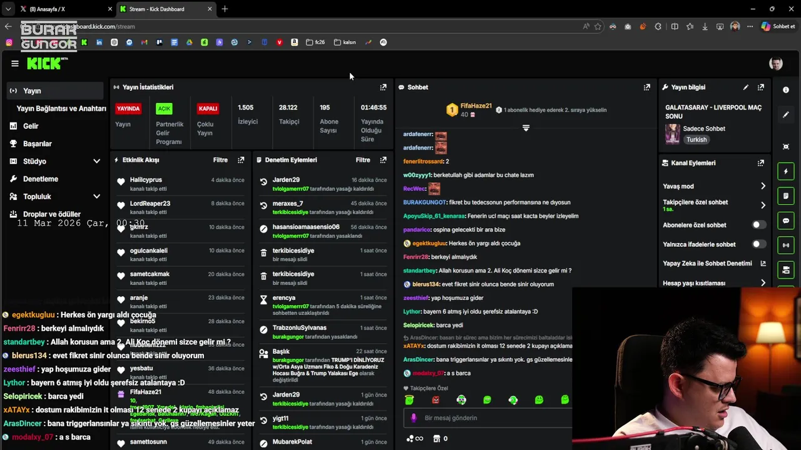Click the channel points infinity icon
801x450 pixels.
[x=415, y=439]
